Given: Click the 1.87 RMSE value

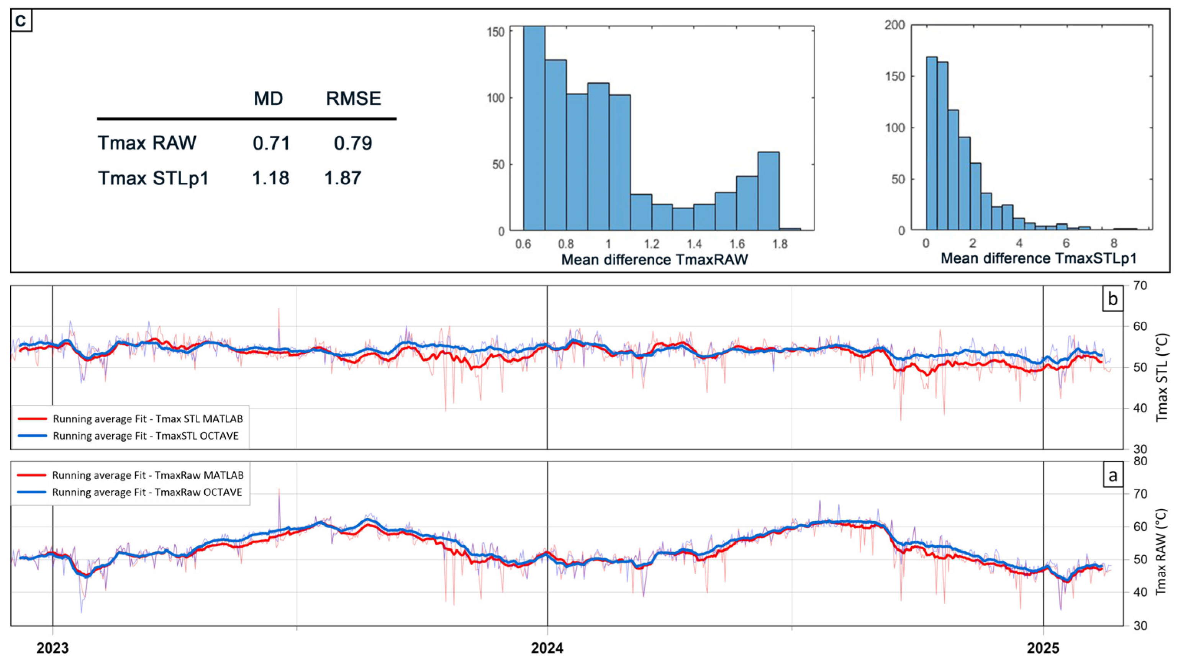Looking at the screenshot, I should point(342,178).
